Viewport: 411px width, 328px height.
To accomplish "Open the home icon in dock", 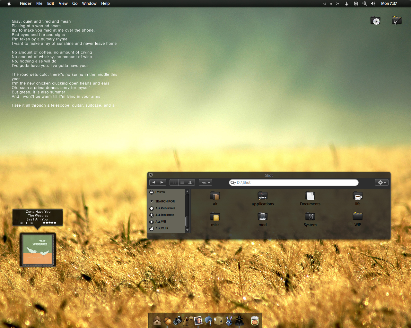I will pos(157,320).
